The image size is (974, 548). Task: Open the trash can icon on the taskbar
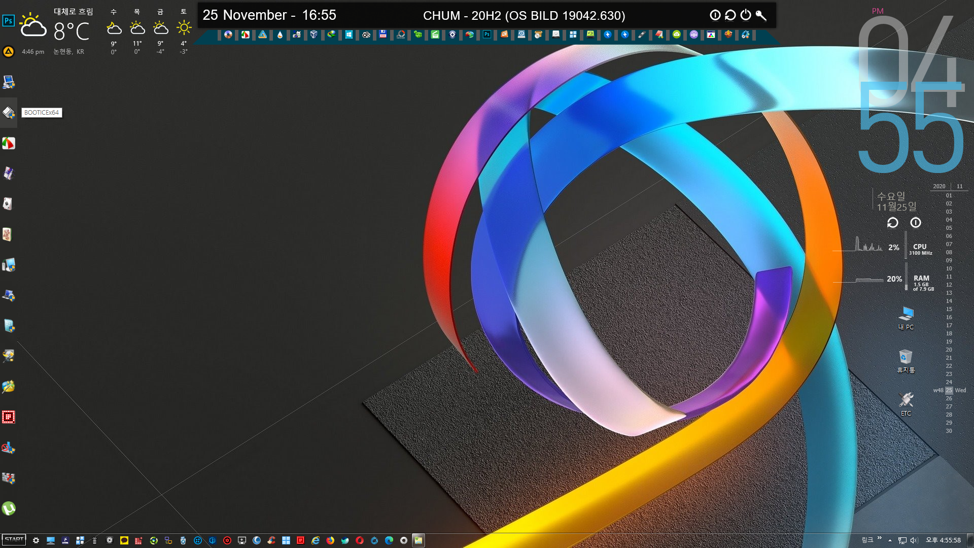pos(95,540)
